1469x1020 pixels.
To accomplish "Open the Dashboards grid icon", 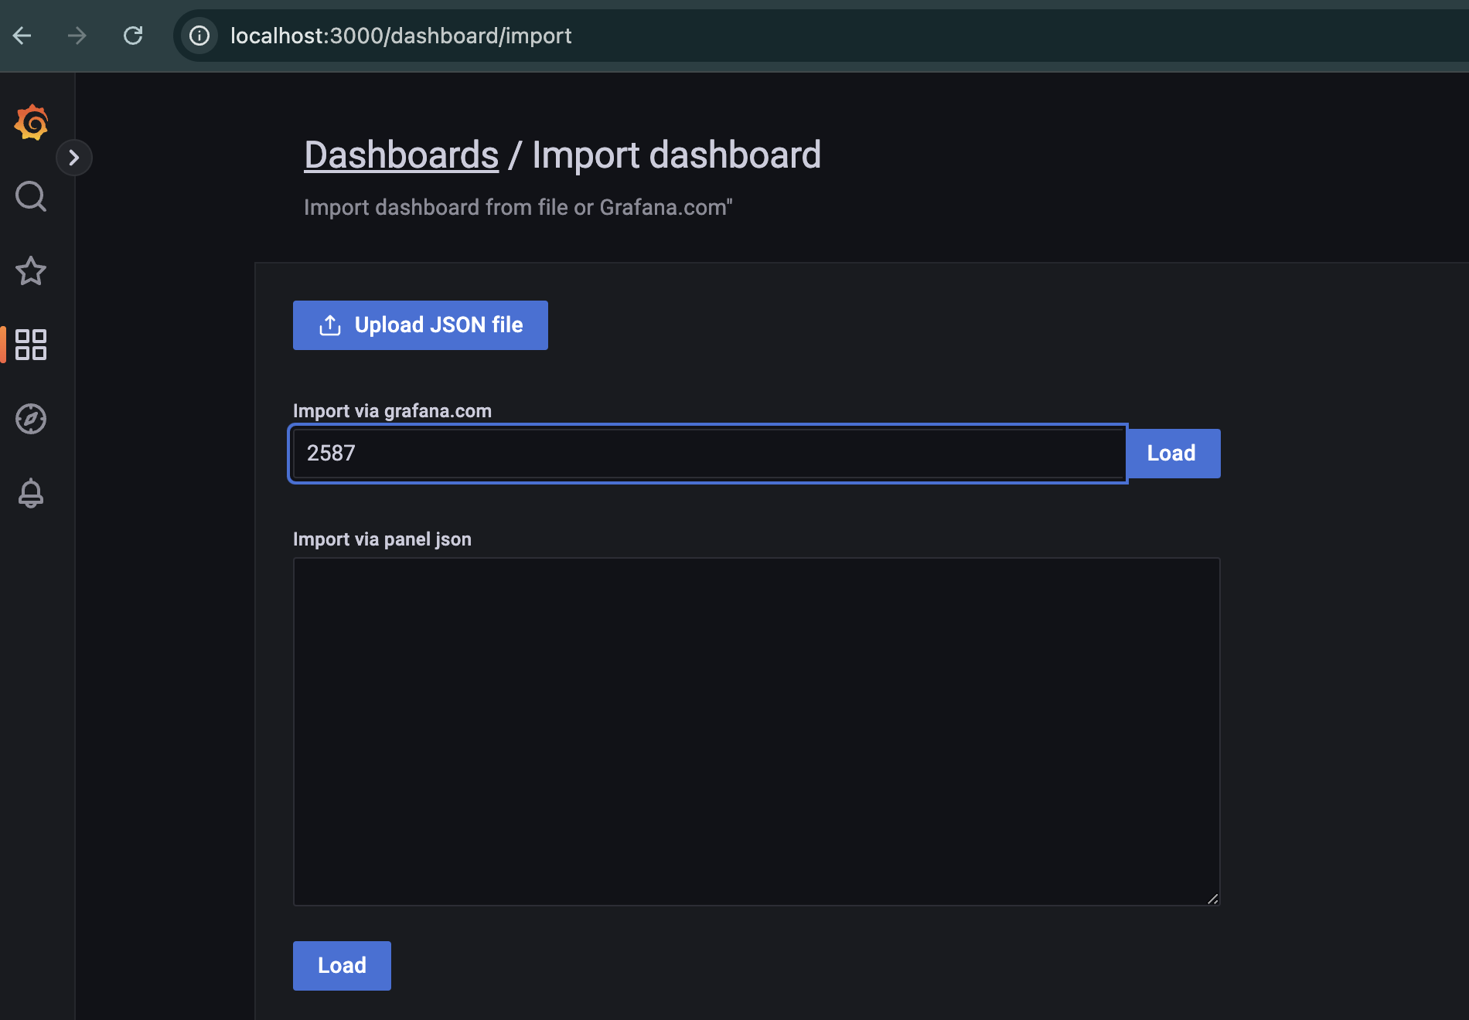I will [x=31, y=345].
